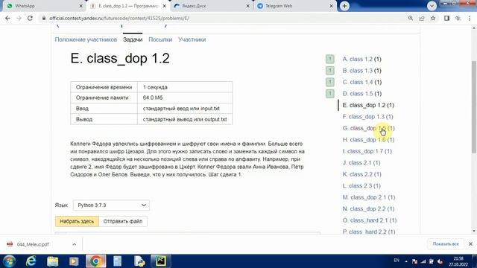Launch Internet Explorer from taskbar
Viewport: 477px width, 268px height.
pos(31,261)
